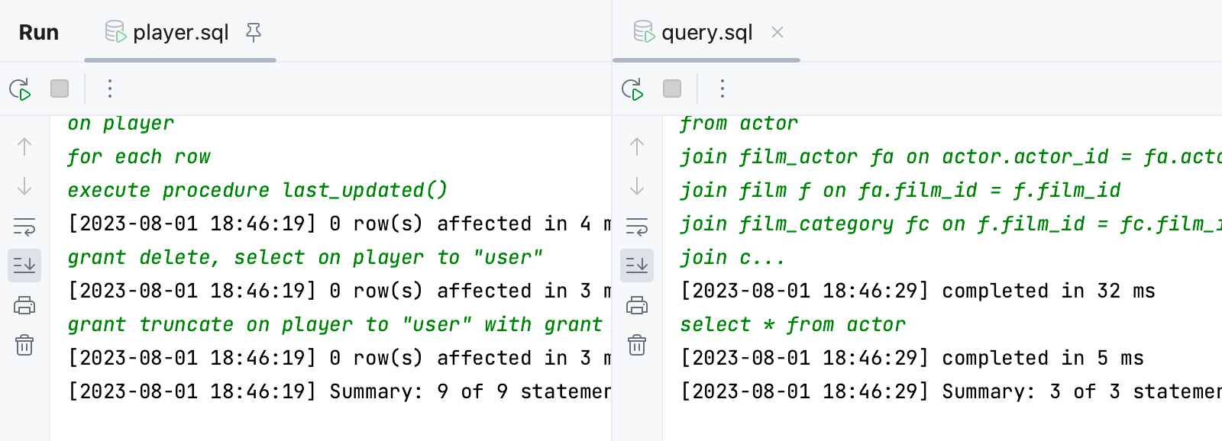Image resolution: width=1222 pixels, height=441 pixels.
Task: Toggle soft-wrap in query.sql output
Action: (637, 227)
